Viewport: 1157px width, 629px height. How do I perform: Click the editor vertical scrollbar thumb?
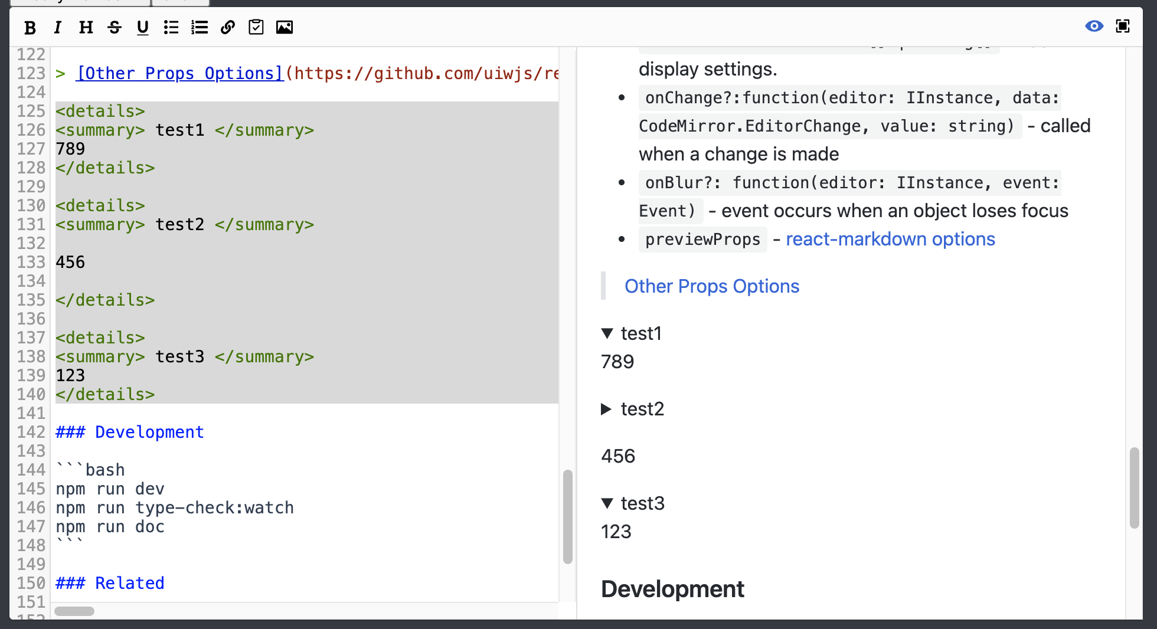point(568,516)
